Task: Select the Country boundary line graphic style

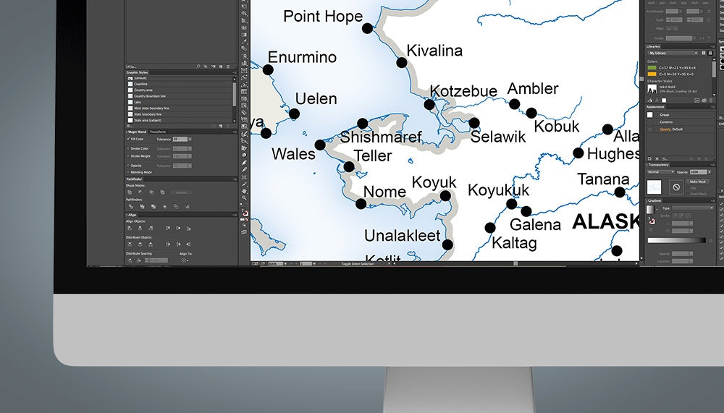Action: click(180, 96)
